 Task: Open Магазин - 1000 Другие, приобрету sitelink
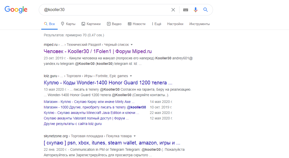(95, 107)
